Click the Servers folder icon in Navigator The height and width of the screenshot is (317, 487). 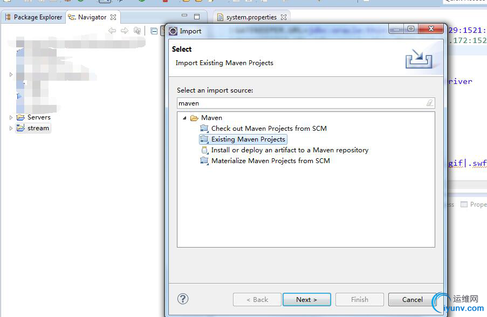20,117
